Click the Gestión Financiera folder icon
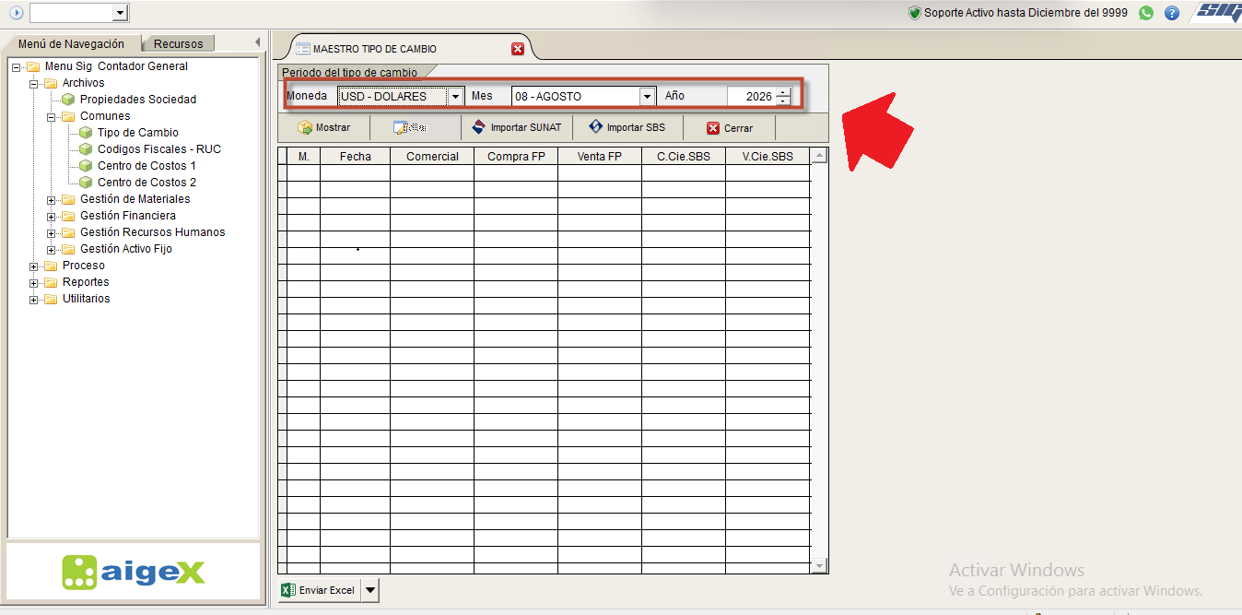The width and height of the screenshot is (1242, 615). (x=68, y=216)
